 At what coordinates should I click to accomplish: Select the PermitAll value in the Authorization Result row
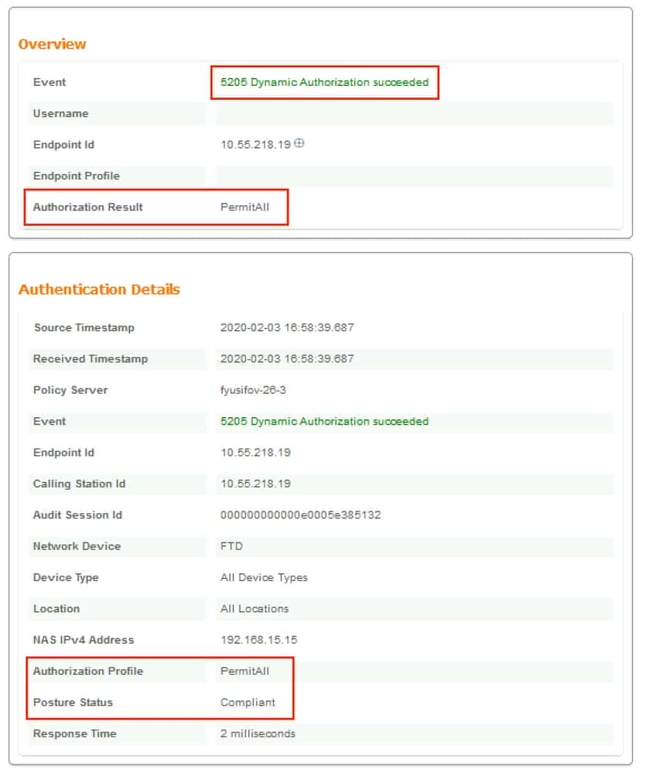tap(244, 207)
